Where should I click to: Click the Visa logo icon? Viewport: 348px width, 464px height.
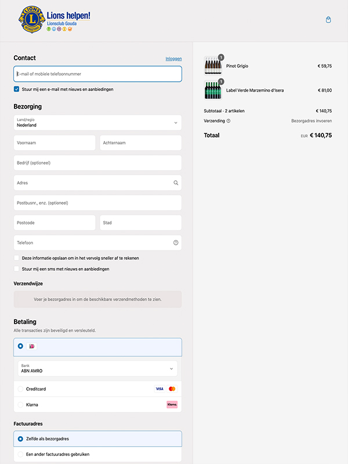[x=159, y=389]
